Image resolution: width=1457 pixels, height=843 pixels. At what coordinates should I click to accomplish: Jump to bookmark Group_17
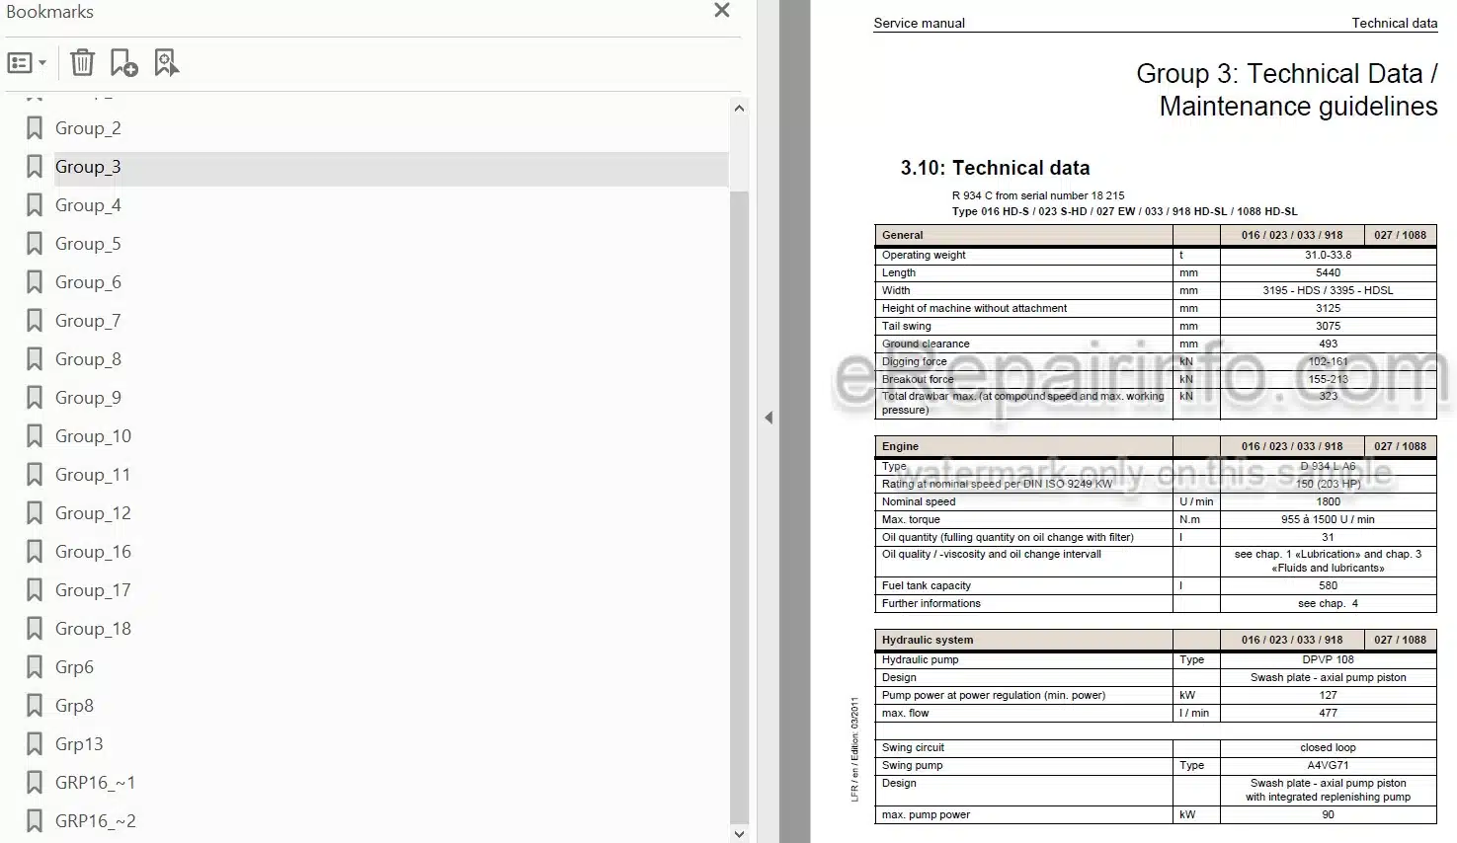click(x=93, y=590)
